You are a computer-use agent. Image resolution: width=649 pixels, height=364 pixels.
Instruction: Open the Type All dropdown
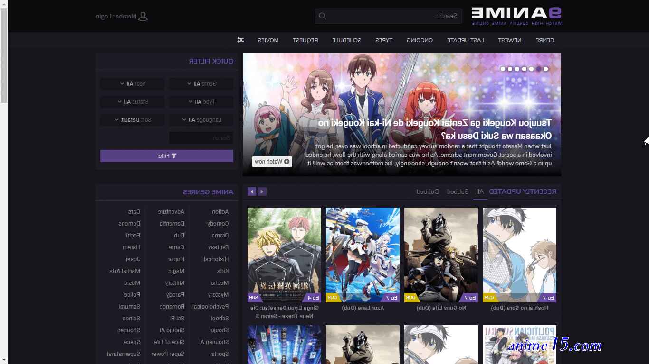pyautogui.click(x=201, y=102)
